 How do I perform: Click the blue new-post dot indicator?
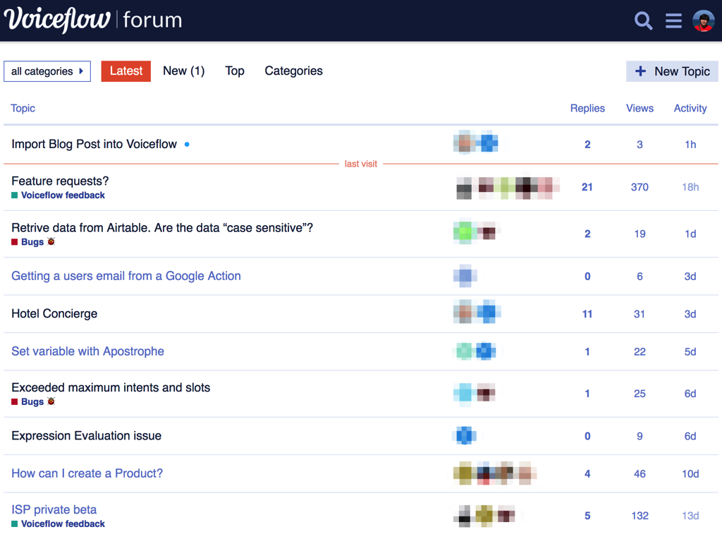187,144
